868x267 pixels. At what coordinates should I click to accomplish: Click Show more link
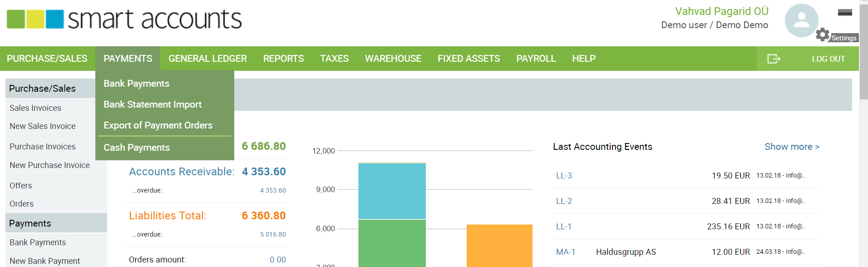pyautogui.click(x=792, y=147)
